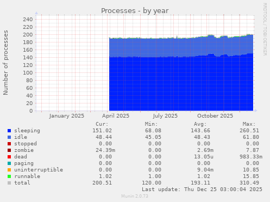Image resolution: width=270 pixels, height=202 pixels.
Task: Click the dead legend color swatch
Action: [9, 157]
